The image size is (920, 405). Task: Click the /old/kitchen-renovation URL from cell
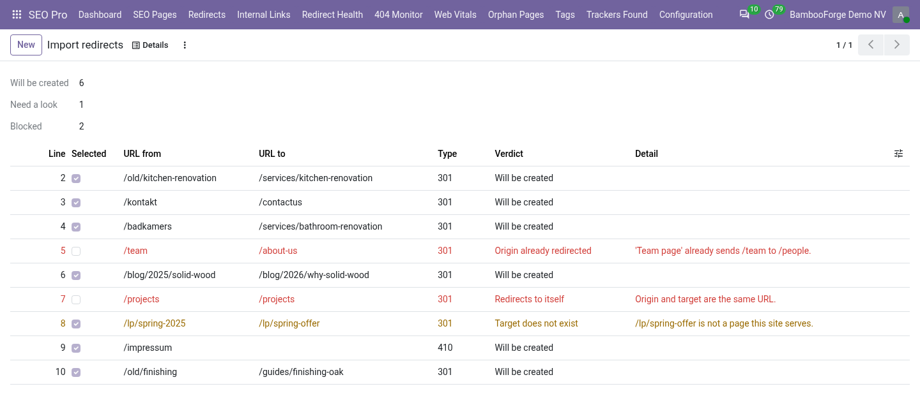pos(170,178)
